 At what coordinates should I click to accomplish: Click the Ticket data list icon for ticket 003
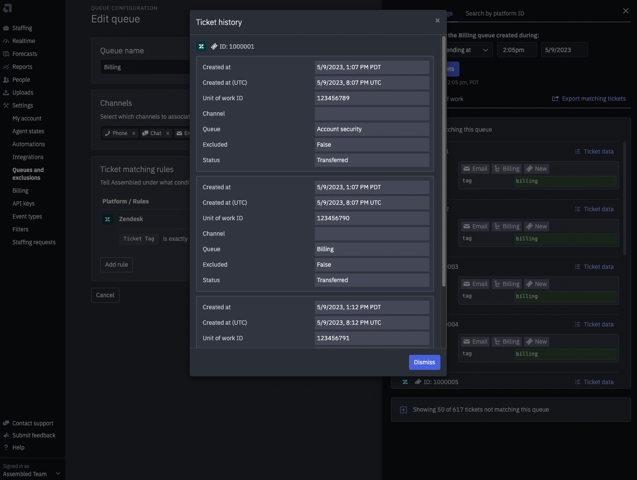coord(578,267)
